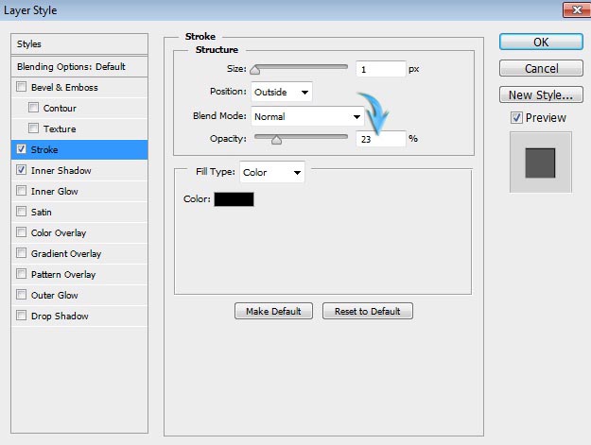Click the Opacity slider handle
The width and height of the screenshot is (591, 445).
tap(276, 140)
